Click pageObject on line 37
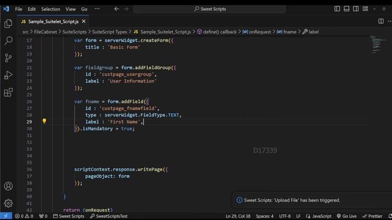Viewport: 392px width, 220px height. pos(99,176)
